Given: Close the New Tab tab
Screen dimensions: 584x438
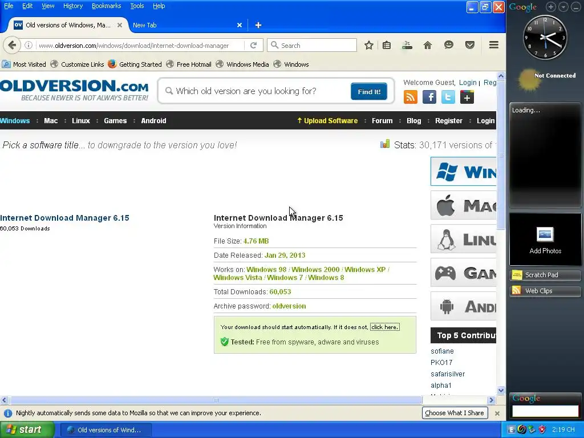Looking at the screenshot, I should [240, 25].
